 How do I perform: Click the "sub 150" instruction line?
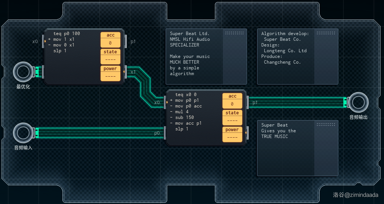[184, 117]
